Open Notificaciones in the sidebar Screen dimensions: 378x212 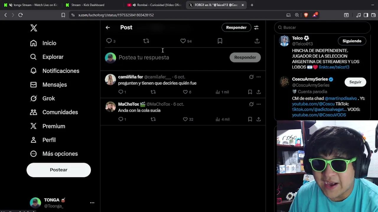pos(55,71)
